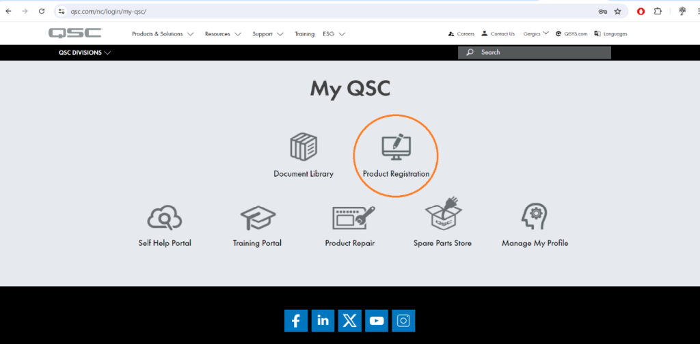Image resolution: width=700 pixels, height=344 pixels.
Task: Open the saved password key icon
Action: click(602, 12)
